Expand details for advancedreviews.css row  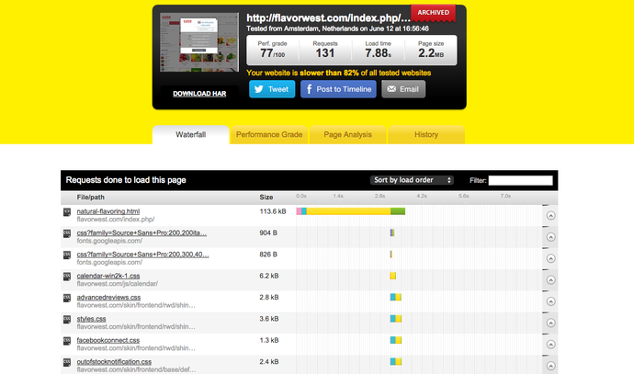(550, 301)
